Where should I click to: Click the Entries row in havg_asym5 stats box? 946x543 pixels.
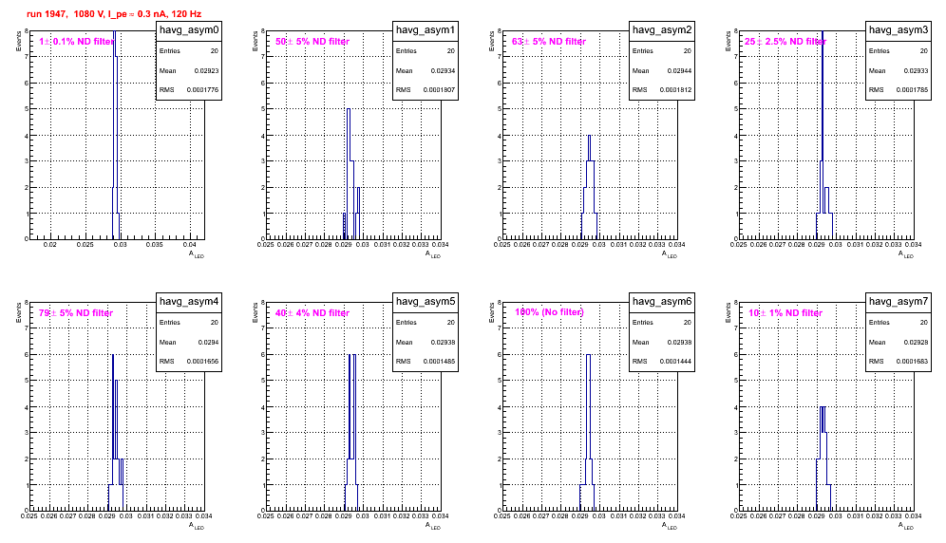coord(426,323)
